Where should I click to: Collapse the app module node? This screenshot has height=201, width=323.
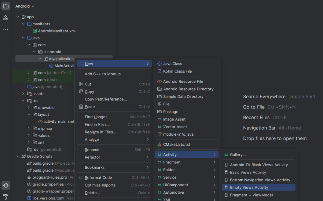point(18,17)
